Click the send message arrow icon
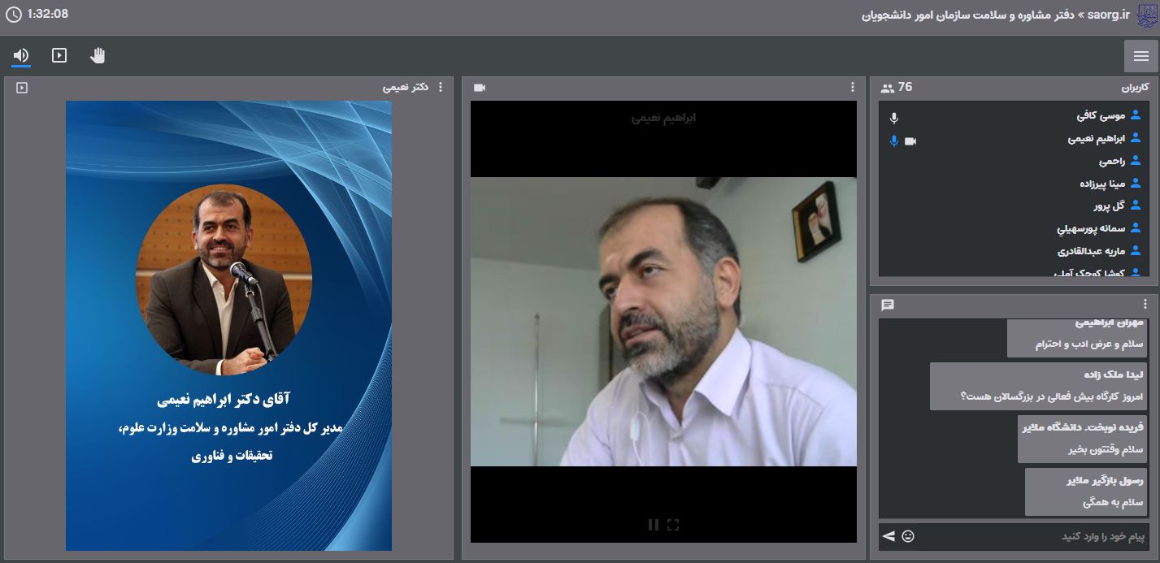Viewport: 1160px width, 563px height. click(x=888, y=536)
